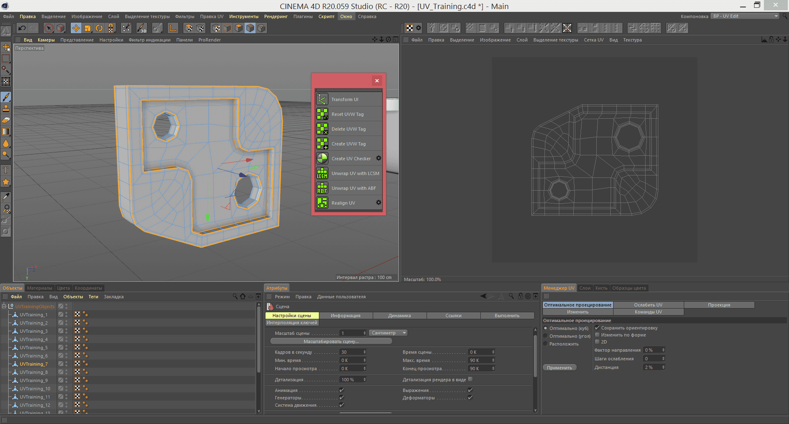Enable Изменить по форме checkbox
Viewport: 789px width, 424px height.
[x=597, y=335]
